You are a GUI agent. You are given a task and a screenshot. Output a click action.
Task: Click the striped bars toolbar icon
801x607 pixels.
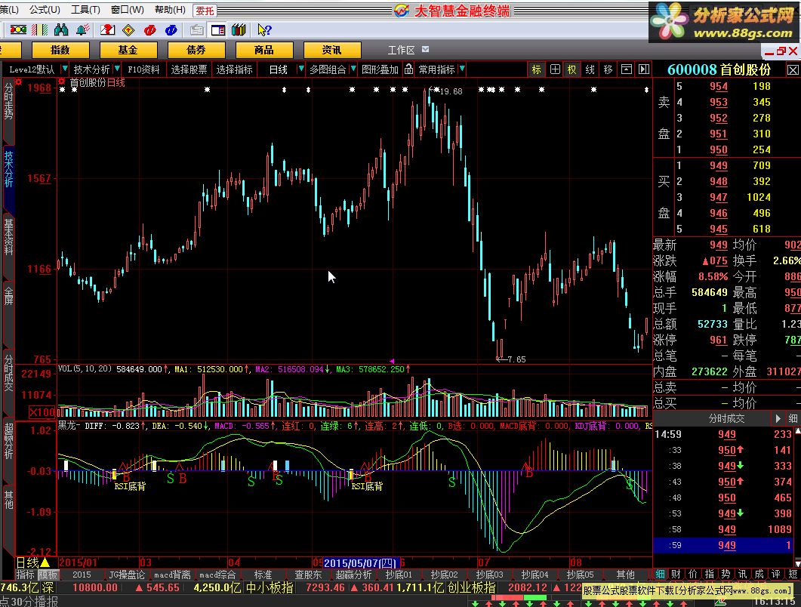click(x=40, y=30)
